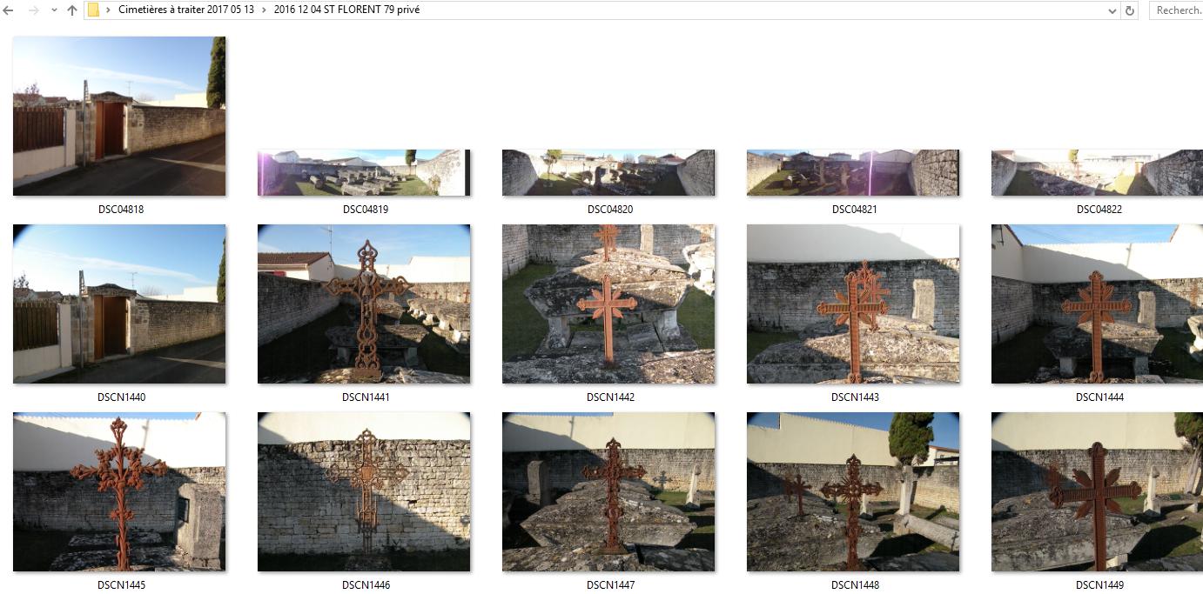Click the folder icon in address bar
This screenshot has height=594, width=1203.
tap(93, 10)
